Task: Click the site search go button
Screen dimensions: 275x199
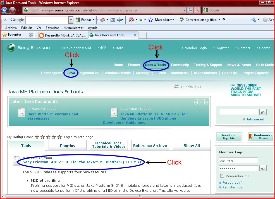Action: pyautogui.click(x=263, y=112)
